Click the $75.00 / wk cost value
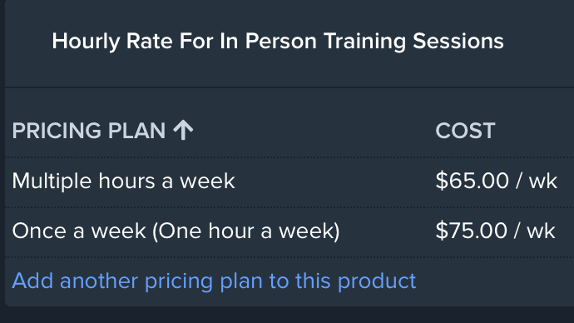This screenshot has width=574, height=323. (x=495, y=231)
